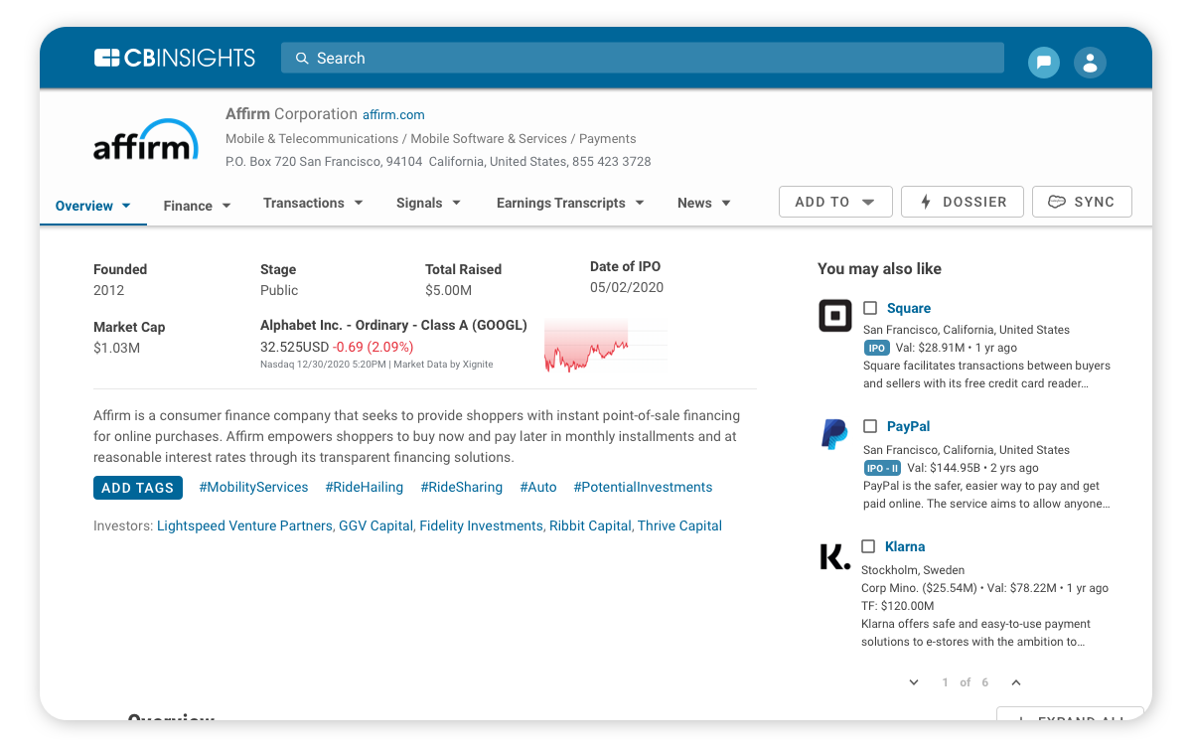
Task: Select the Signals tab
Action: pyautogui.click(x=428, y=203)
